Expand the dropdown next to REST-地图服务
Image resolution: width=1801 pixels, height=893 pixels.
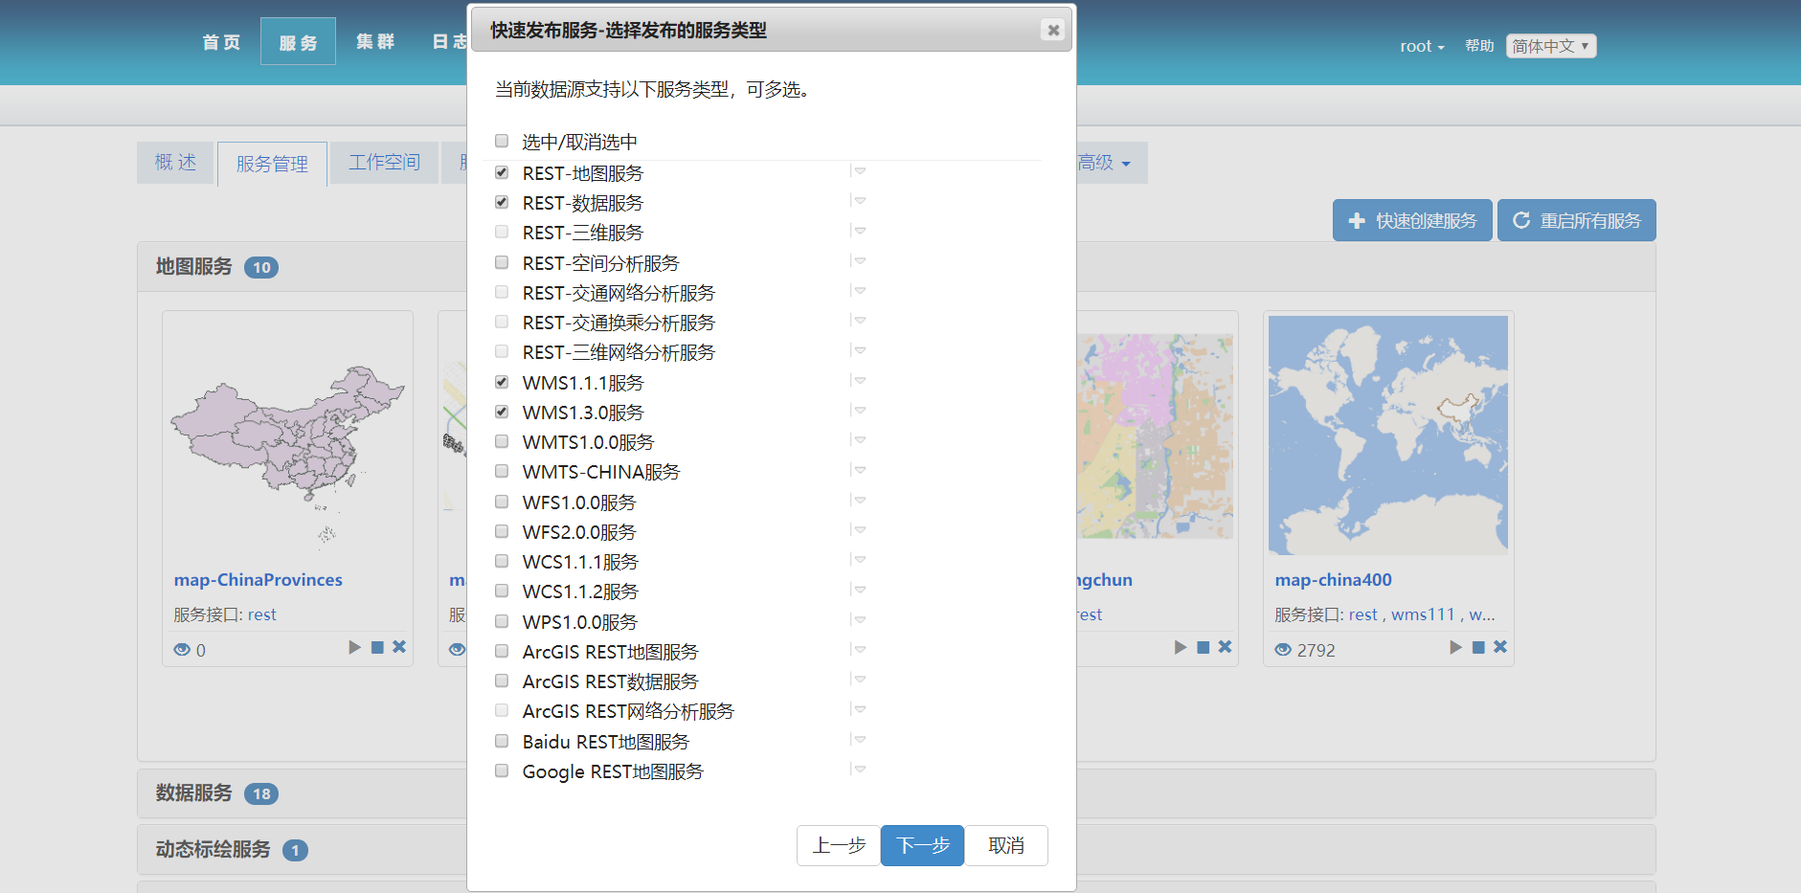pyautogui.click(x=859, y=170)
